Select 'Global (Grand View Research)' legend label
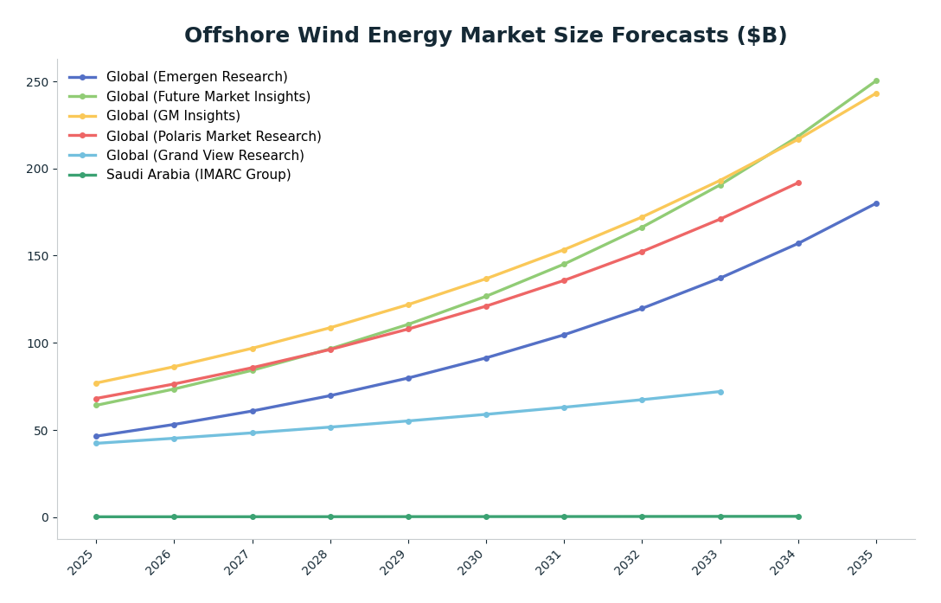Screen dimensions: 941x603 (205, 156)
